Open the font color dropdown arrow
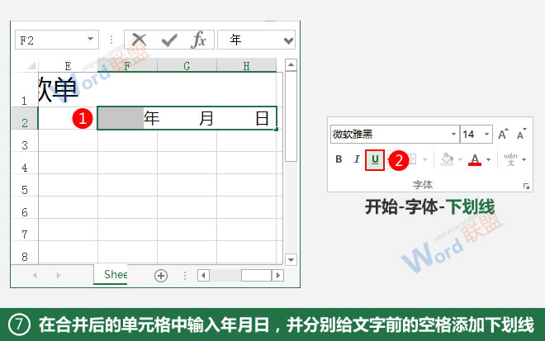 [488, 159]
